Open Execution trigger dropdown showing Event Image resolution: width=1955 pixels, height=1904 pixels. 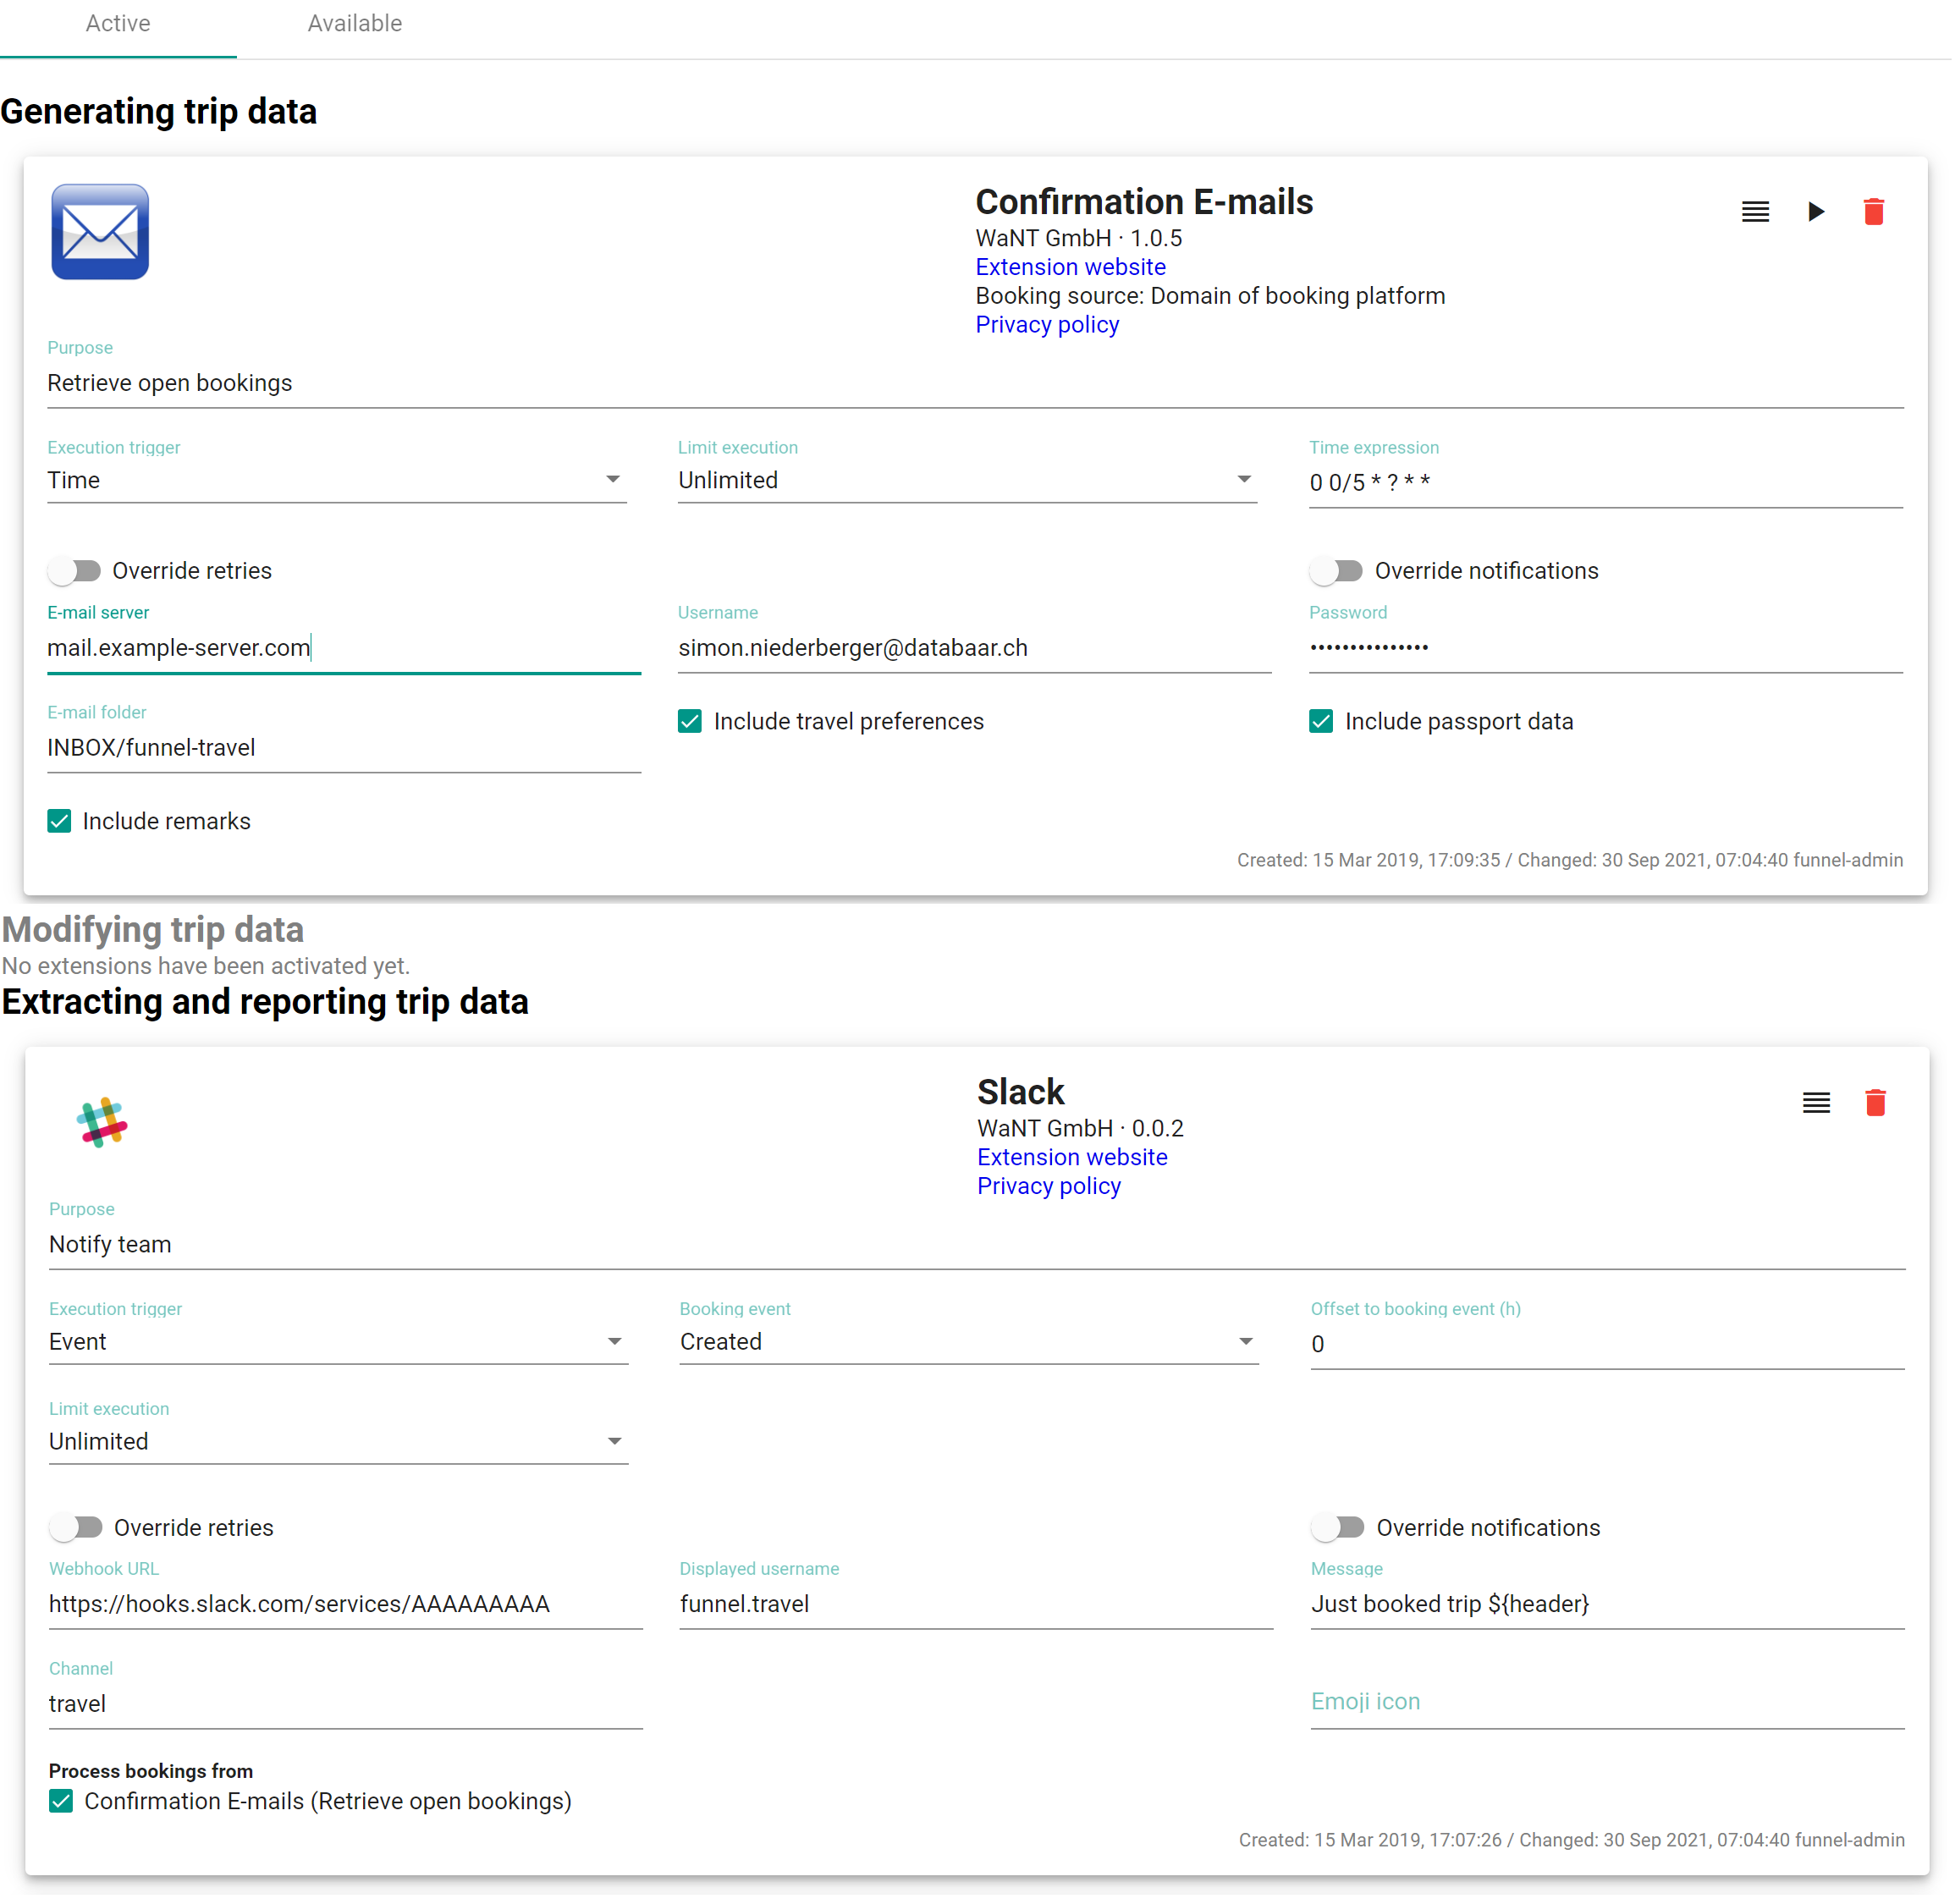[339, 1344]
